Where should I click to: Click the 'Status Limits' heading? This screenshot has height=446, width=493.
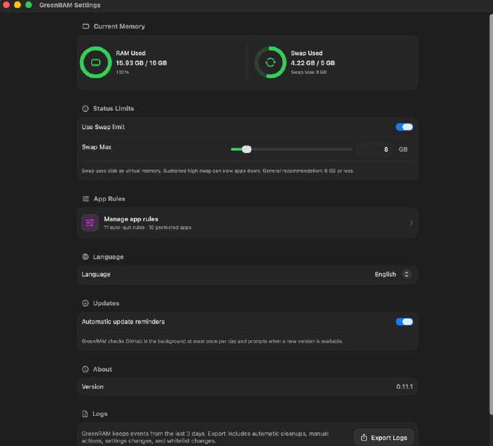point(113,109)
